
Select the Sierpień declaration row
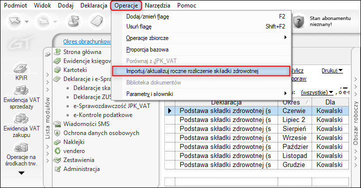[257, 128]
